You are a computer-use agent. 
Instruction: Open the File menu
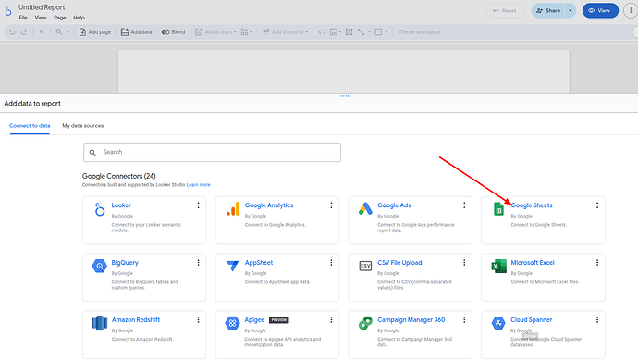(23, 18)
